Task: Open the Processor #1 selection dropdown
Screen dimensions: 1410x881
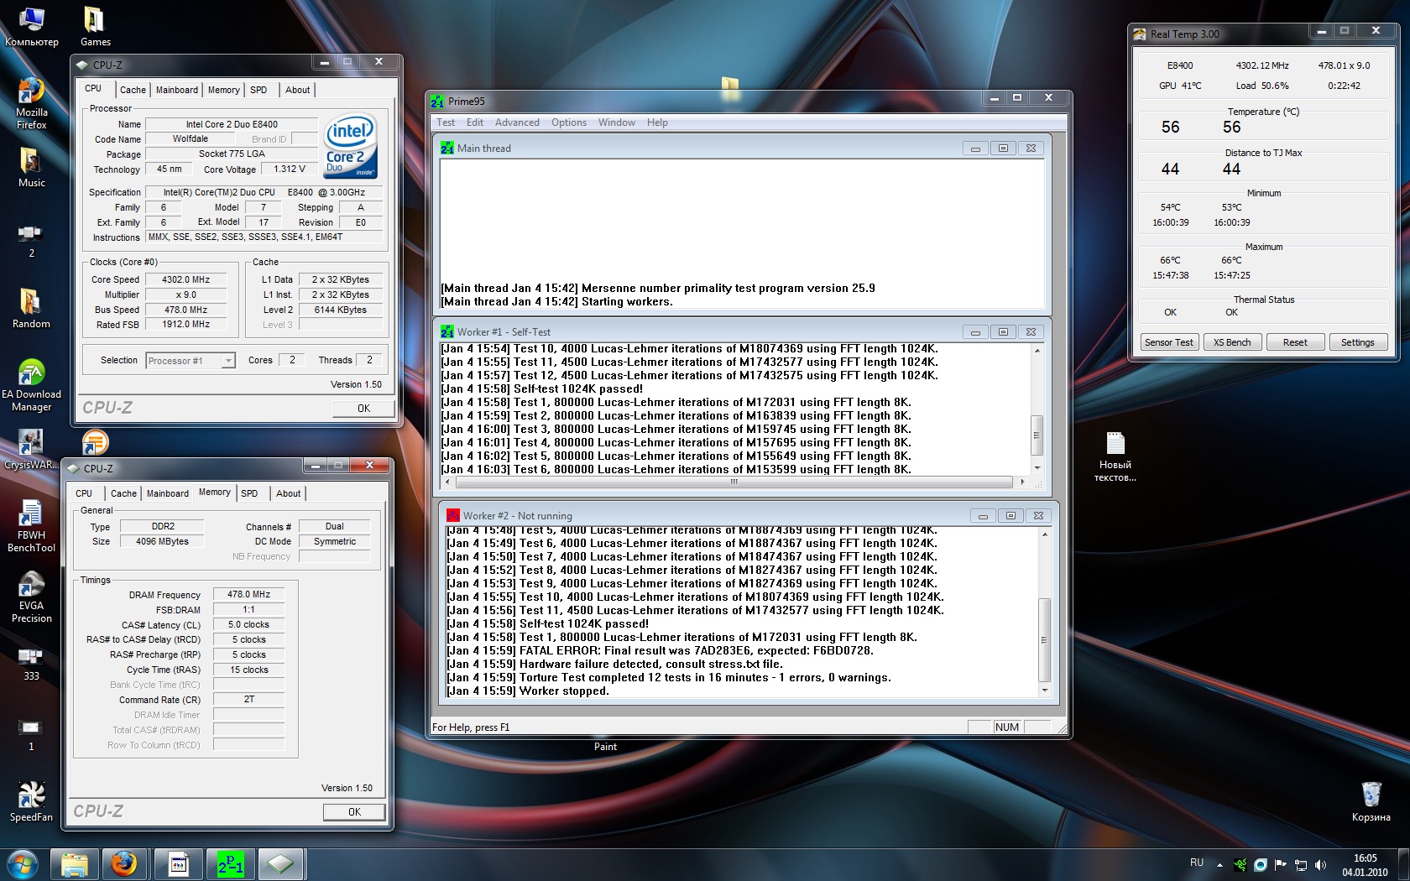Action: point(190,361)
